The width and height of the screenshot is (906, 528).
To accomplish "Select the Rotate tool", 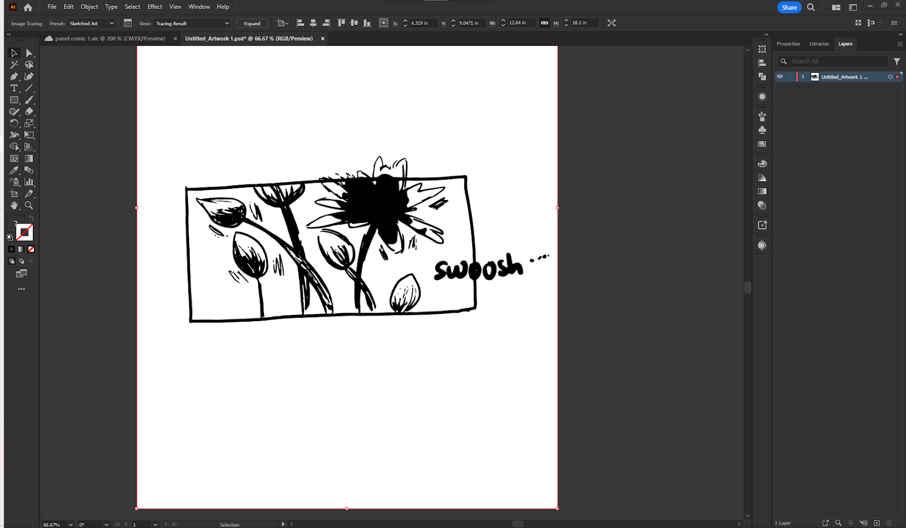I will [14, 123].
